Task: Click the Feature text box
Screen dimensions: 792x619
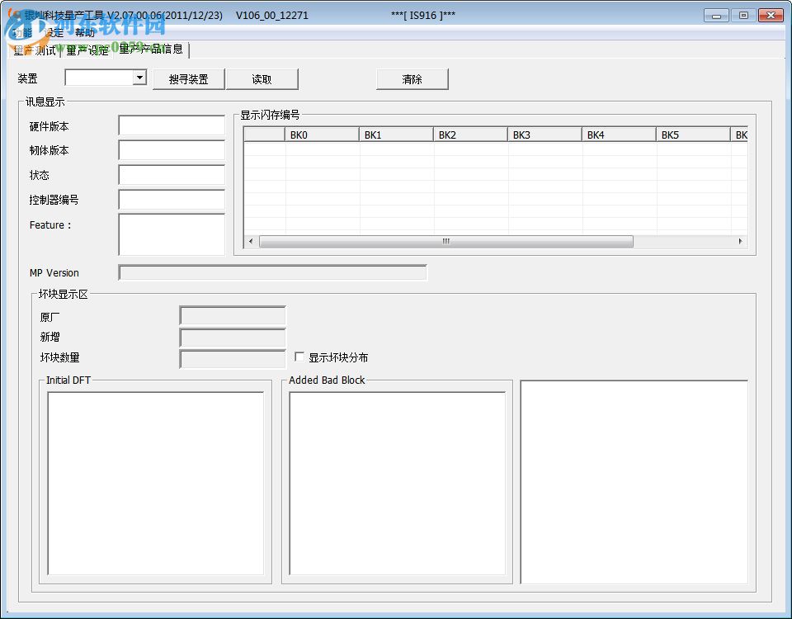Action: [172, 234]
